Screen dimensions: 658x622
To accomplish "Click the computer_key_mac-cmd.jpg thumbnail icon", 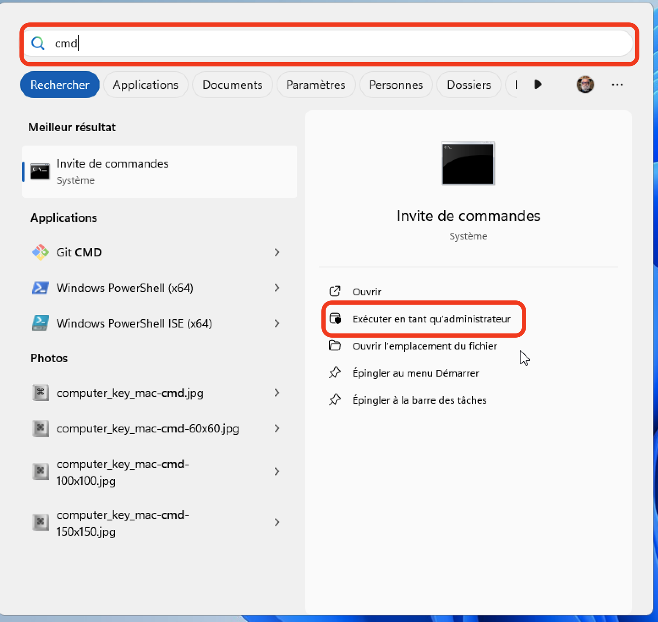I will coord(41,393).
